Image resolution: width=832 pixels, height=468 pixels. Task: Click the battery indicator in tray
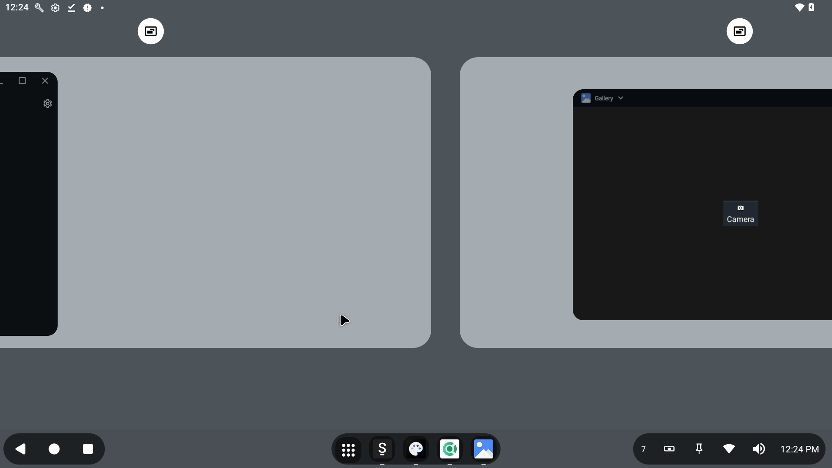click(669, 449)
